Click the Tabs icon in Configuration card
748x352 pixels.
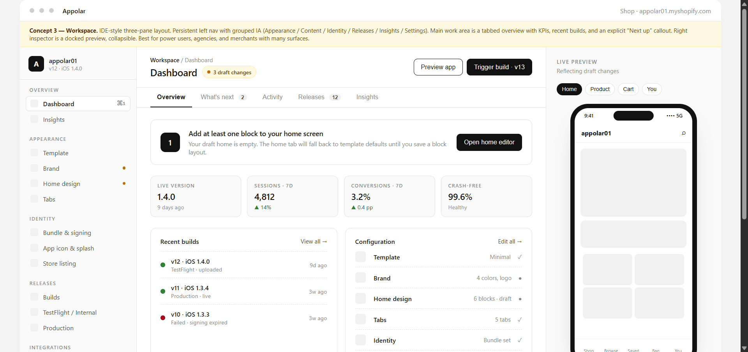pyautogui.click(x=361, y=319)
